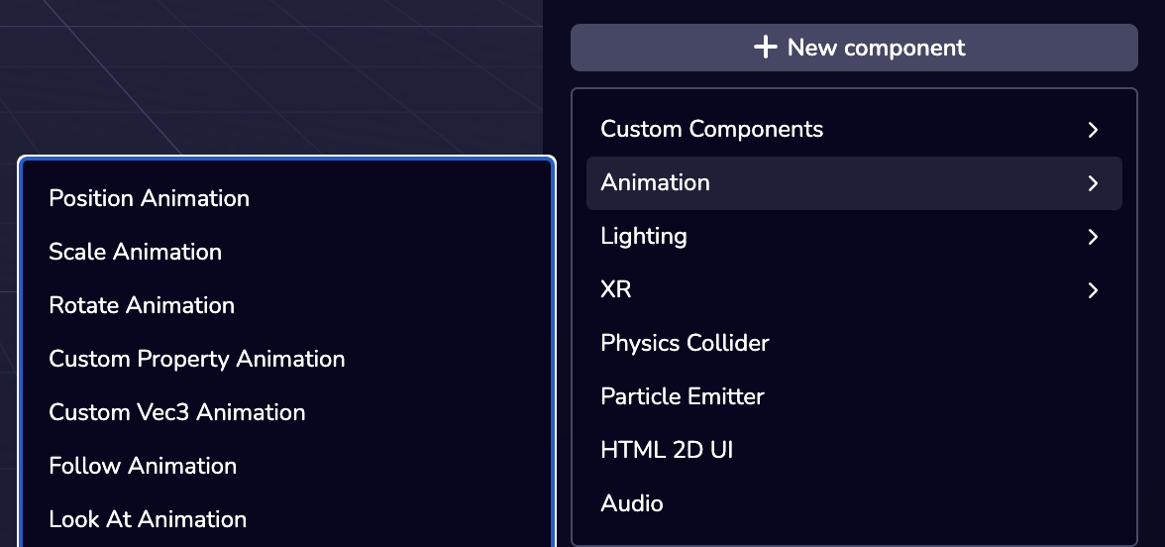Click the New component button label
Screen dimensions: 1165x547
click(876, 48)
